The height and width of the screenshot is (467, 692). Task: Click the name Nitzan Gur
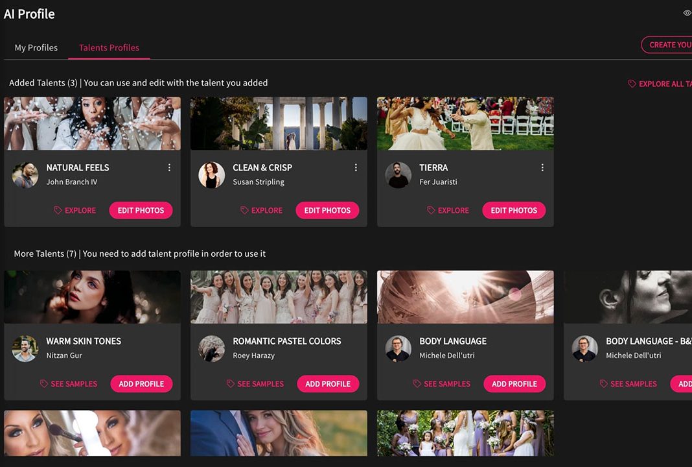click(64, 355)
